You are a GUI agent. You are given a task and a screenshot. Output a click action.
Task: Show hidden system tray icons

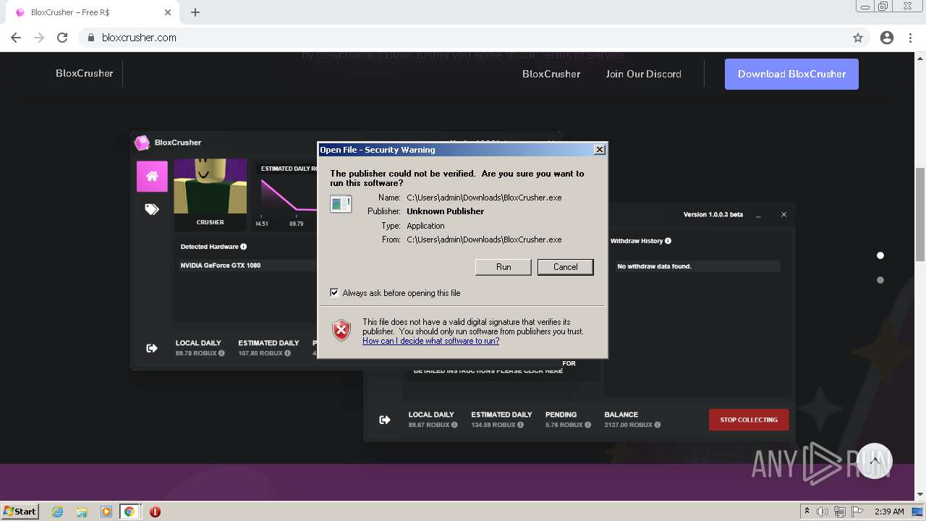coord(807,512)
